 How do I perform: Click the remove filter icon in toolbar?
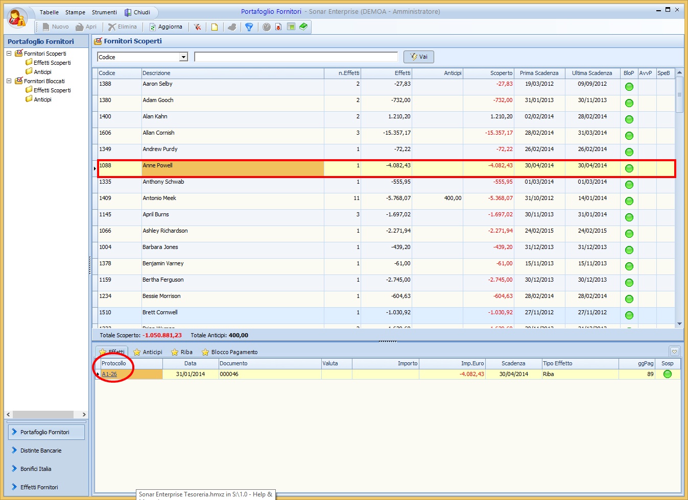pos(197,27)
